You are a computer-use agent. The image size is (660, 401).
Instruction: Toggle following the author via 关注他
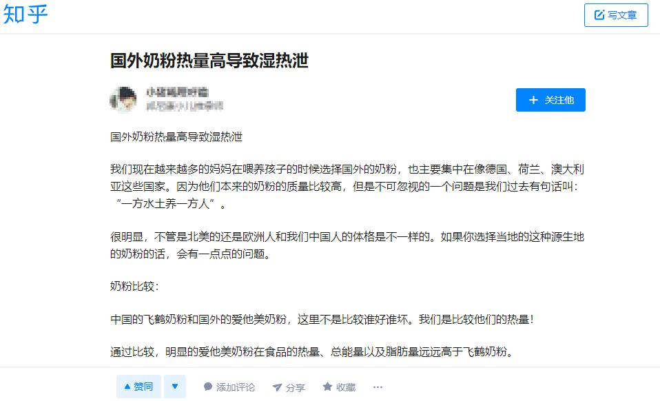tap(550, 99)
